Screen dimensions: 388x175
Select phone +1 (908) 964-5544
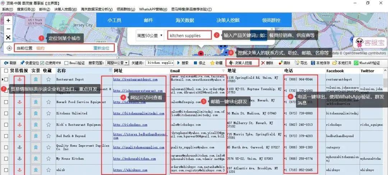pos(299,79)
